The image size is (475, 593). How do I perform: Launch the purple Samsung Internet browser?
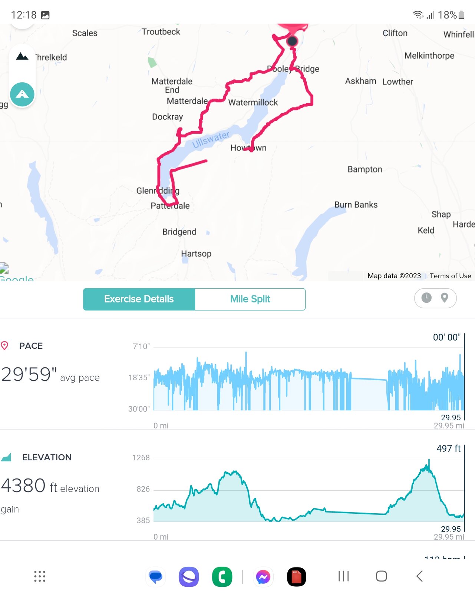click(189, 577)
